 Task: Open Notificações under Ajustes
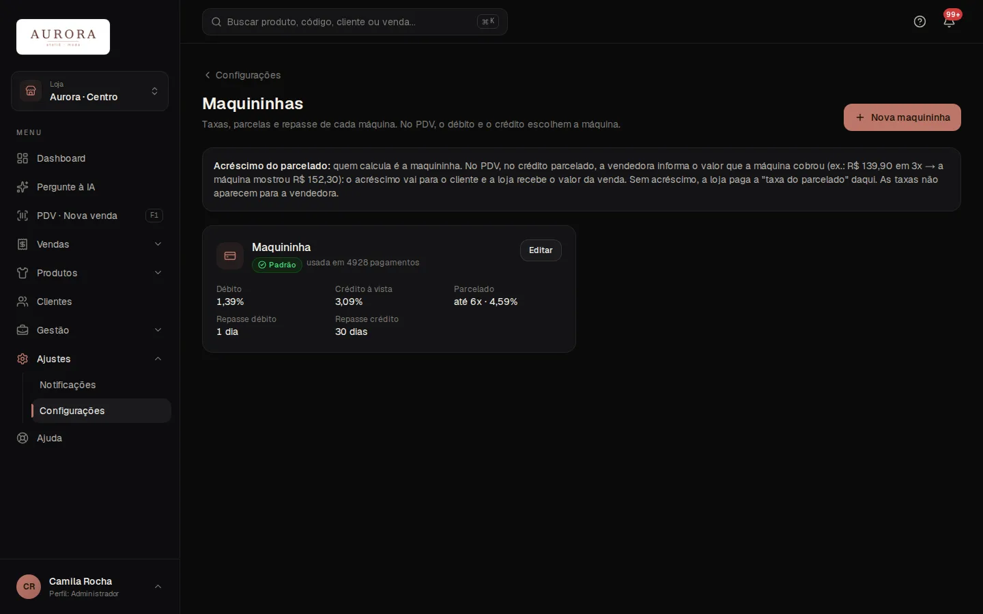101,385
